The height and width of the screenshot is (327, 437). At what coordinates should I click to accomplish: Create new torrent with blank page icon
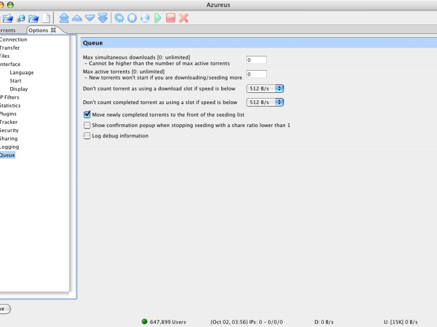pyautogui.click(x=46, y=18)
